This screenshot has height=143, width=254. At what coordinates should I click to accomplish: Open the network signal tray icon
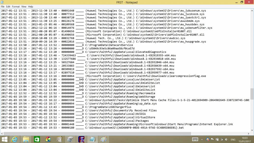tap(222, 139)
